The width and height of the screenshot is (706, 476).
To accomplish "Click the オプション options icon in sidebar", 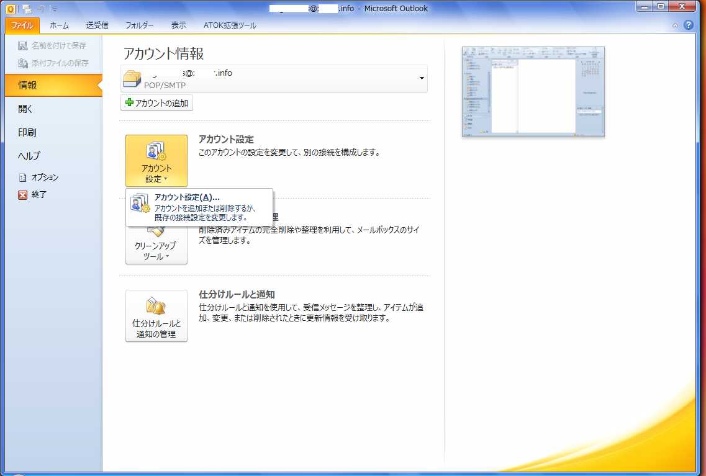I will coord(23,177).
